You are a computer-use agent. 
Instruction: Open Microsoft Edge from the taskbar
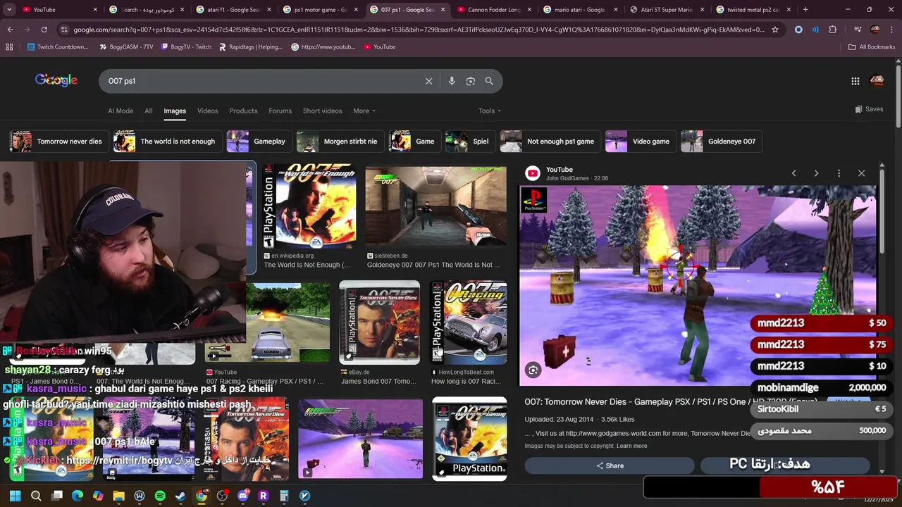78,496
